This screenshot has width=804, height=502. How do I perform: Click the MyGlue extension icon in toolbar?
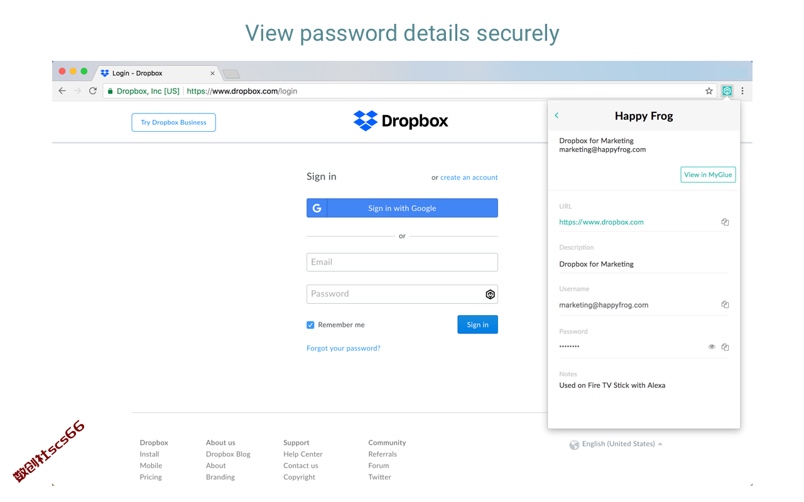click(727, 91)
